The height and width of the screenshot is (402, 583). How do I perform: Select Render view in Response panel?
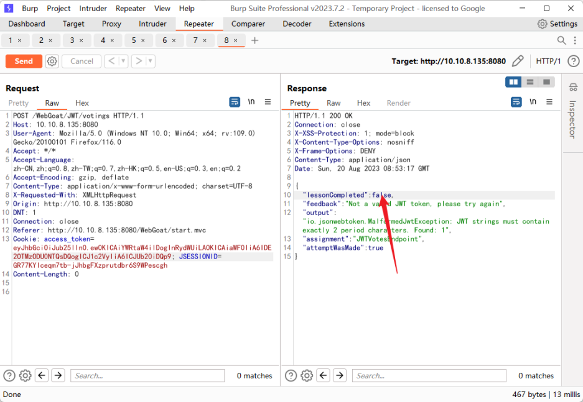click(x=399, y=103)
